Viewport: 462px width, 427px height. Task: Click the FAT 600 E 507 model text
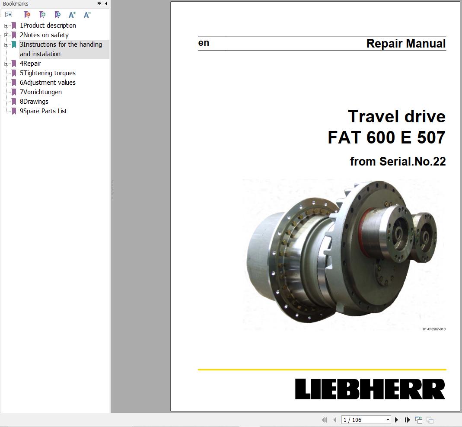(386, 137)
